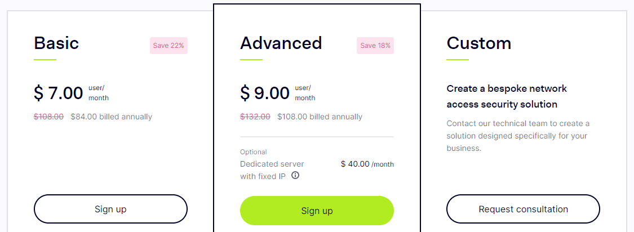Click the Optional label
The height and width of the screenshot is (232, 634).
(254, 152)
